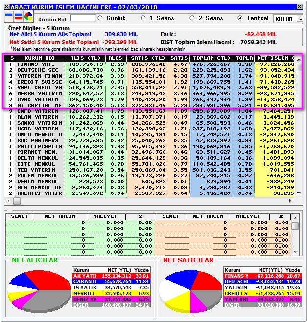This screenshot has height=322, width=307.
Task: Click the MERRILL net buyer legend row
Action: (x=111, y=294)
